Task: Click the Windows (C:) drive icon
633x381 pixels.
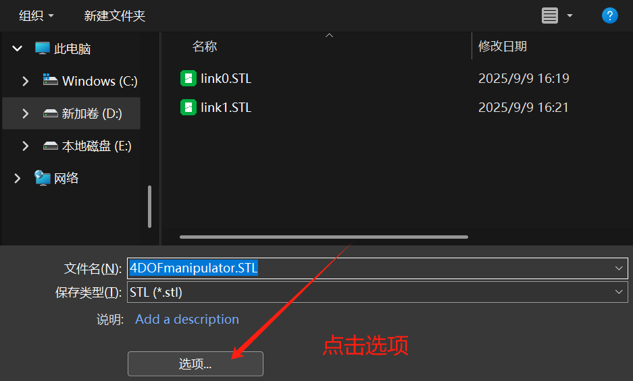Action: (x=51, y=80)
